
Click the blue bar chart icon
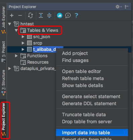(60, 15)
